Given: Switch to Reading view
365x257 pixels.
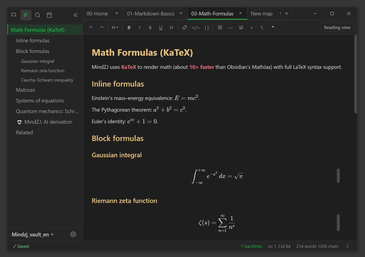Looking at the screenshot, I should (337, 27).
